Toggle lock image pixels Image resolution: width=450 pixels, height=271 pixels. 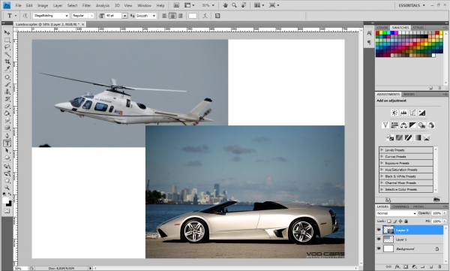click(x=395, y=221)
